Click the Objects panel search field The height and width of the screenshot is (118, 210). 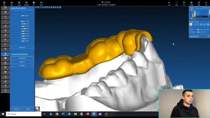[199, 8]
